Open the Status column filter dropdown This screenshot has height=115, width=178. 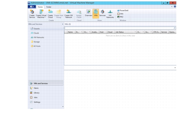[81, 32]
